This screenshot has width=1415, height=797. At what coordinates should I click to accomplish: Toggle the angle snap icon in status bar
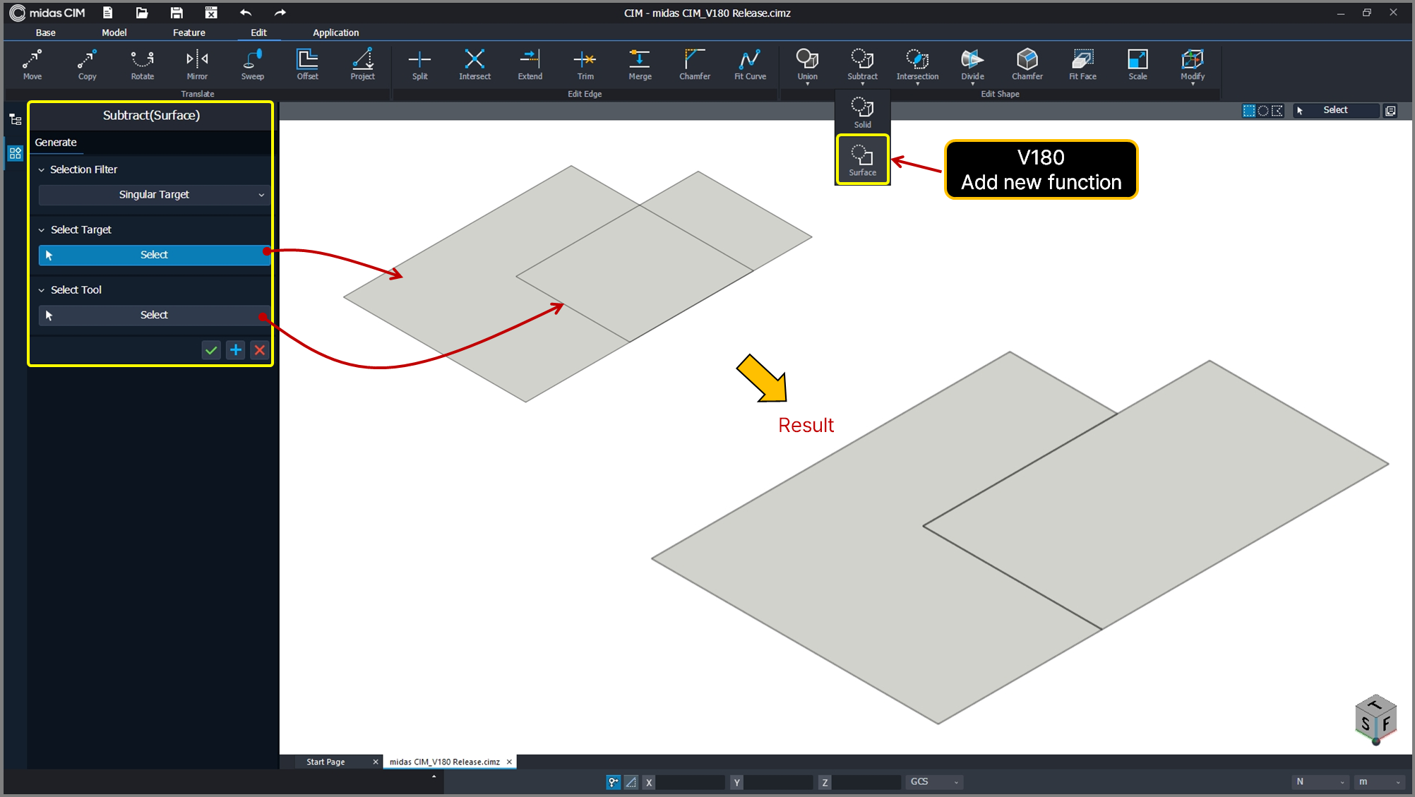click(x=631, y=781)
